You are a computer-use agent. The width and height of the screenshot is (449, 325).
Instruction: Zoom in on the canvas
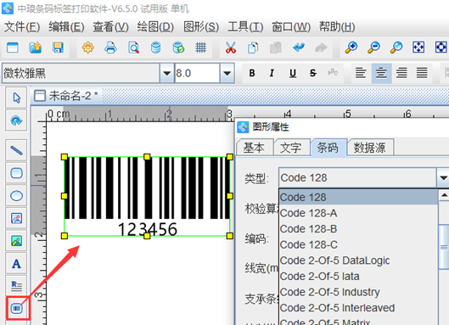(x=351, y=48)
